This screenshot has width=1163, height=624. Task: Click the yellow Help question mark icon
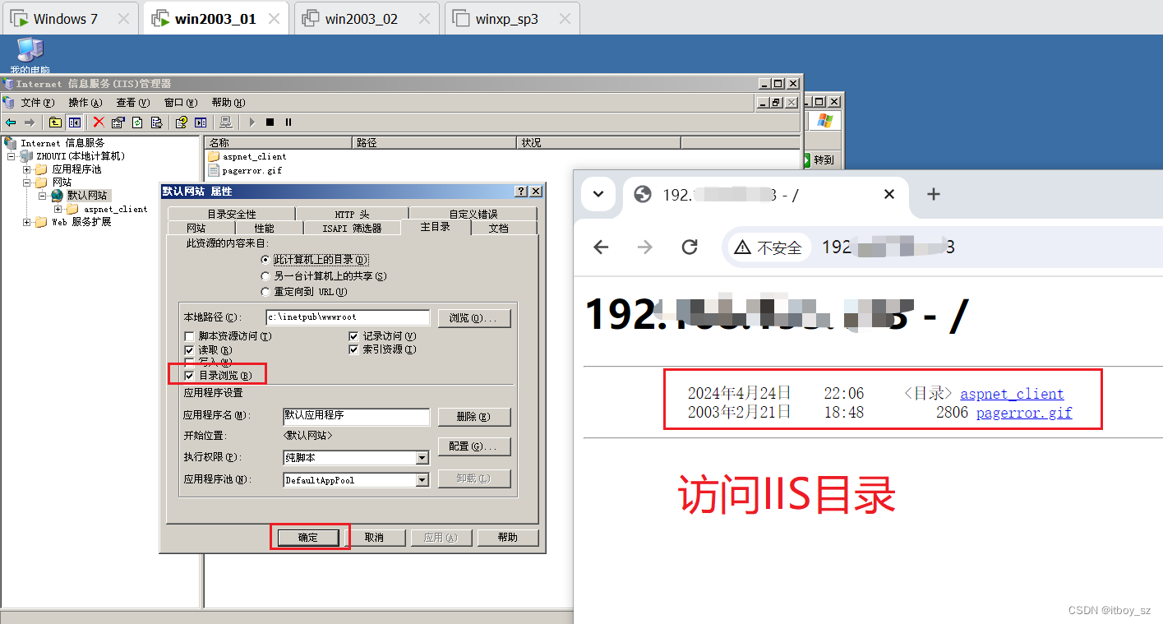182,122
